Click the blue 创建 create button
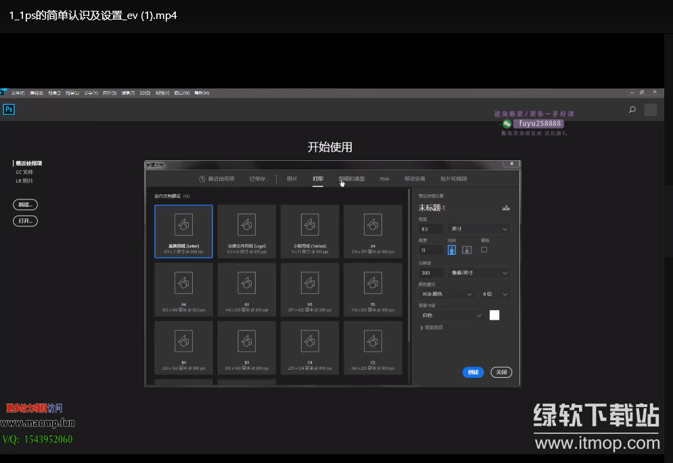Image resolution: width=673 pixels, height=463 pixels. tap(473, 372)
